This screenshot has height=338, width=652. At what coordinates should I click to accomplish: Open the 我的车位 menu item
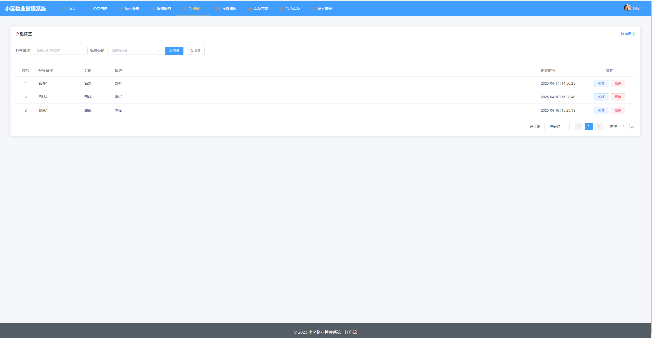point(293,9)
